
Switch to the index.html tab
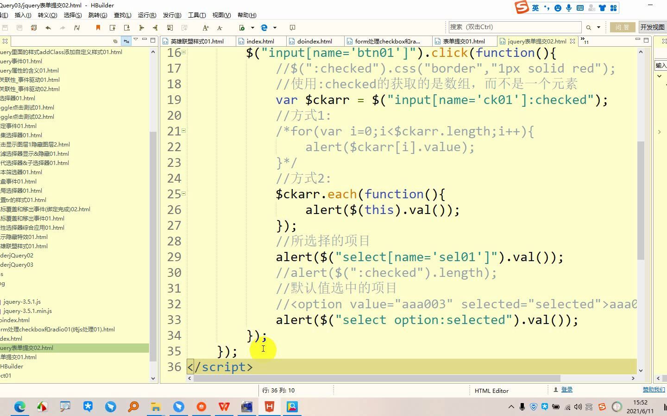point(258,41)
